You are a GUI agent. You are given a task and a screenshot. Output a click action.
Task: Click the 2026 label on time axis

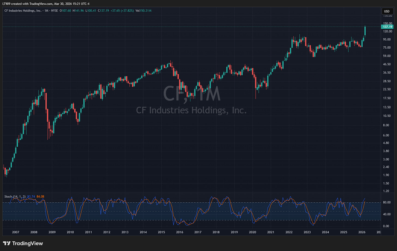[x=362, y=232]
